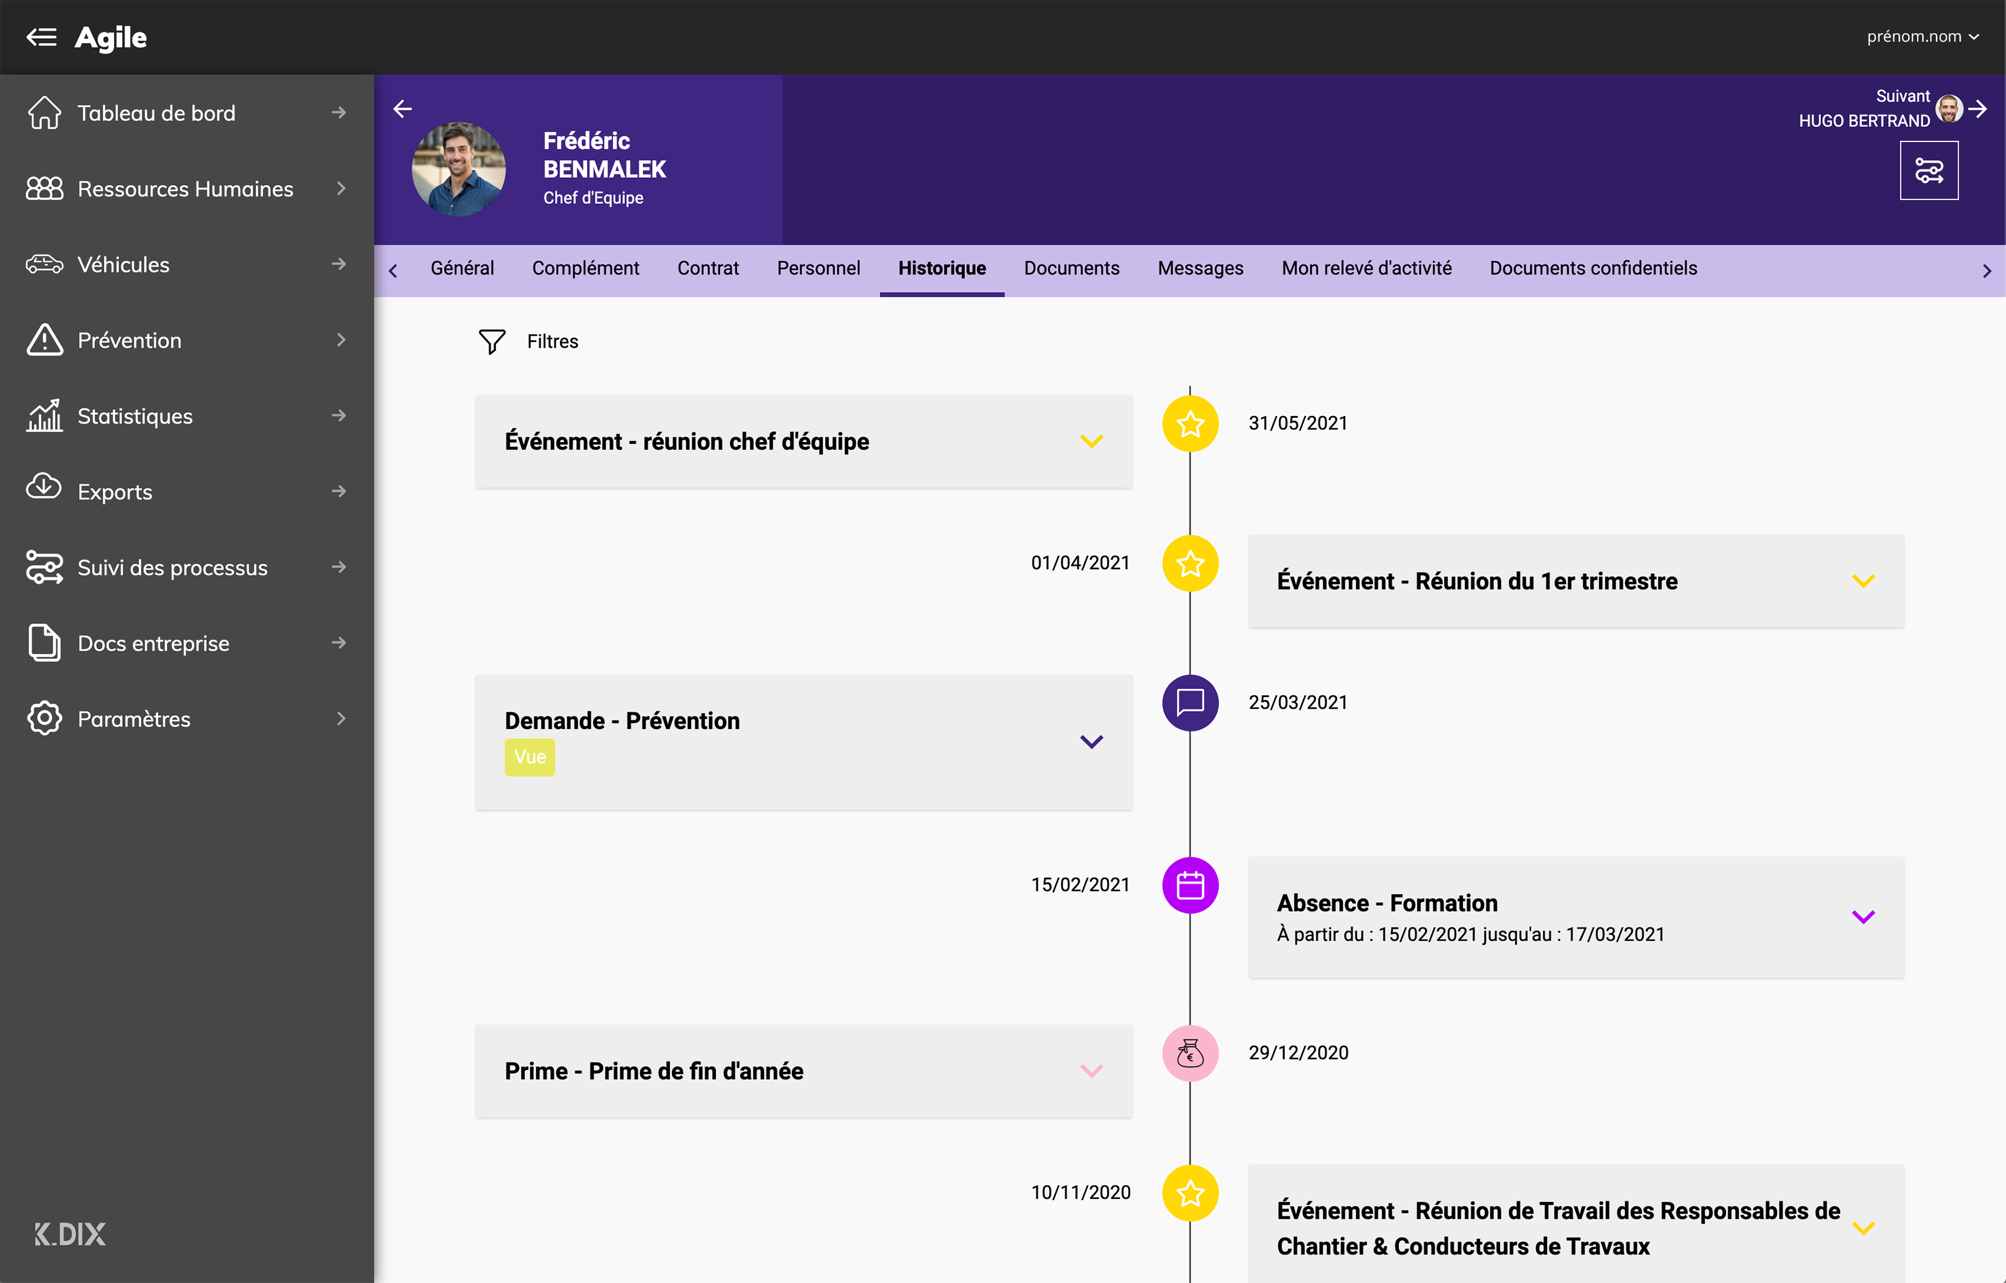
Task: Open Statistiques menu item
Action: (187, 416)
